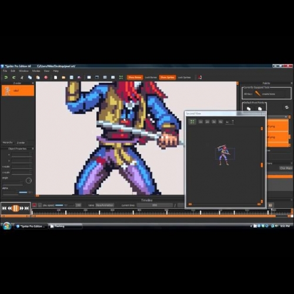Switch to the Hierarchy tab

(8, 142)
